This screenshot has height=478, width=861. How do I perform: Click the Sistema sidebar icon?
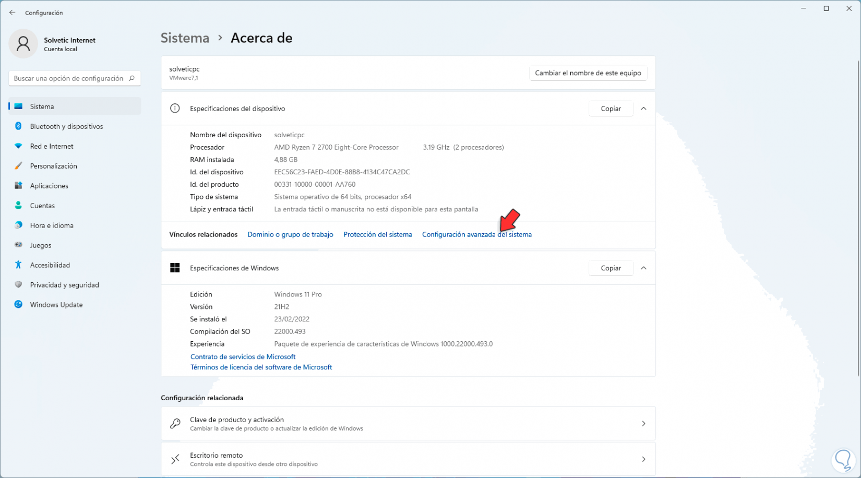pyautogui.click(x=19, y=106)
